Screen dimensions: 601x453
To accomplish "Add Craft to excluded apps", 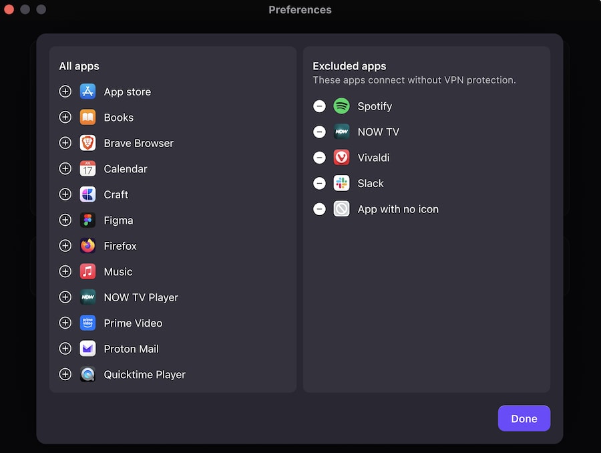I will (65, 194).
